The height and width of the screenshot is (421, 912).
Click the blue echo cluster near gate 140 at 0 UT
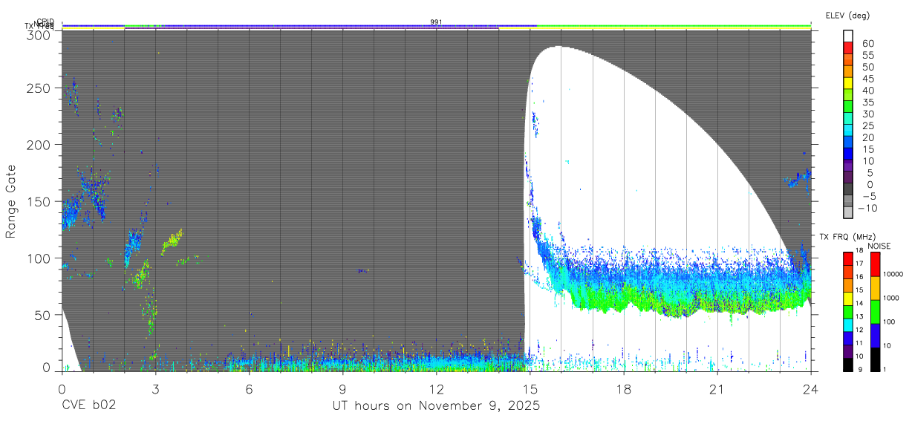tap(70, 214)
